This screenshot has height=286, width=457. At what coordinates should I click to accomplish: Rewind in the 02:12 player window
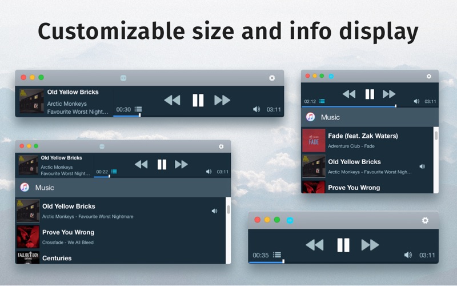point(349,94)
